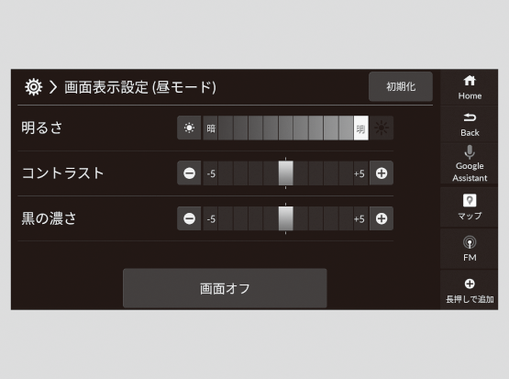The width and height of the screenshot is (509, 379).
Task: Decrease brightness with the small sun icon
Action: [x=189, y=128]
